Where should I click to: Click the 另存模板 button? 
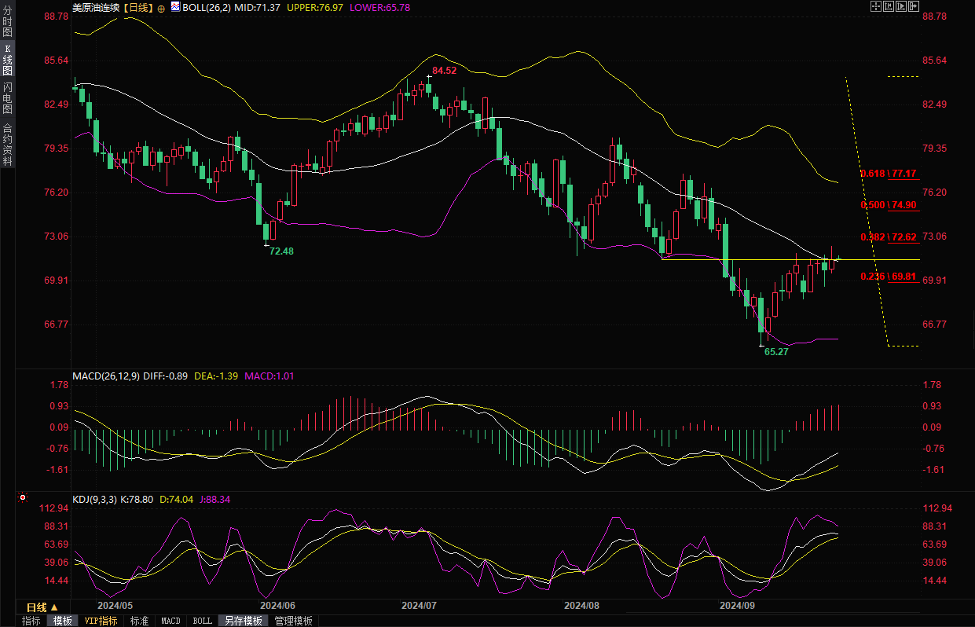pyautogui.click(x=244, y=621)
